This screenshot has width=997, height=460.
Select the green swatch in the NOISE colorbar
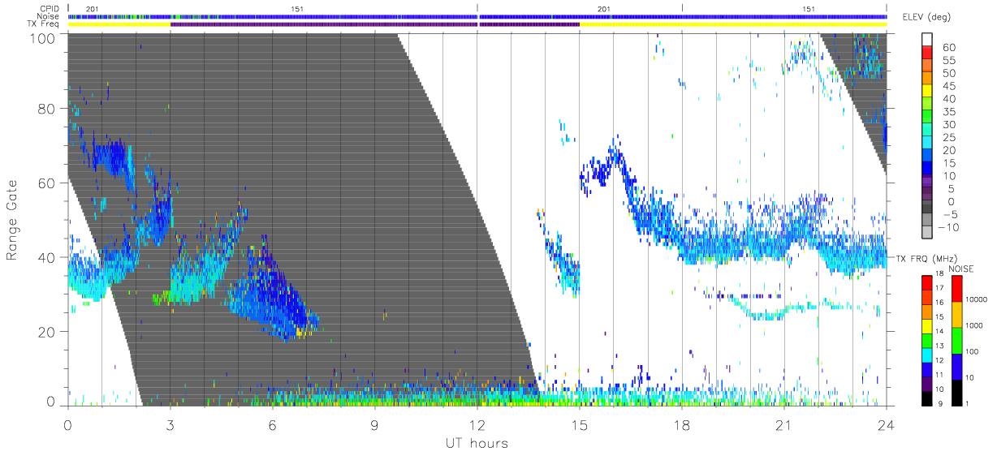point(956,340)
